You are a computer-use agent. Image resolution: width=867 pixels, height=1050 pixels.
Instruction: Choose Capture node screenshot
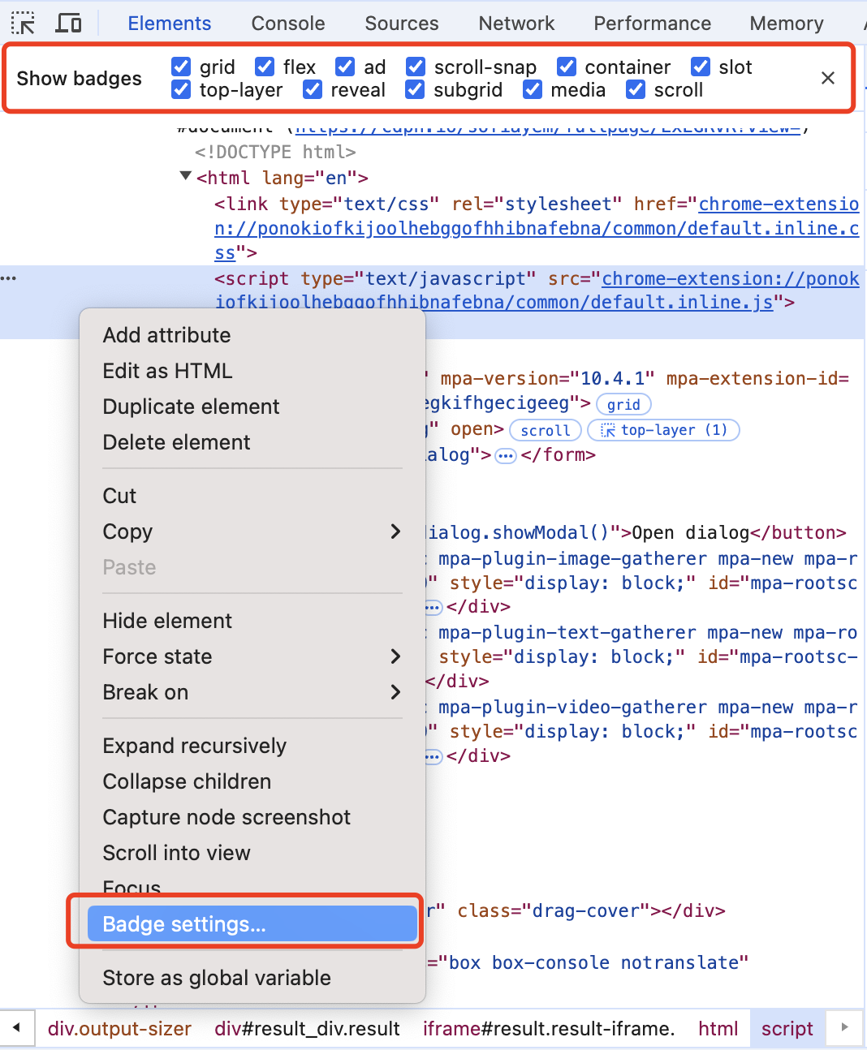click(252, 817)
